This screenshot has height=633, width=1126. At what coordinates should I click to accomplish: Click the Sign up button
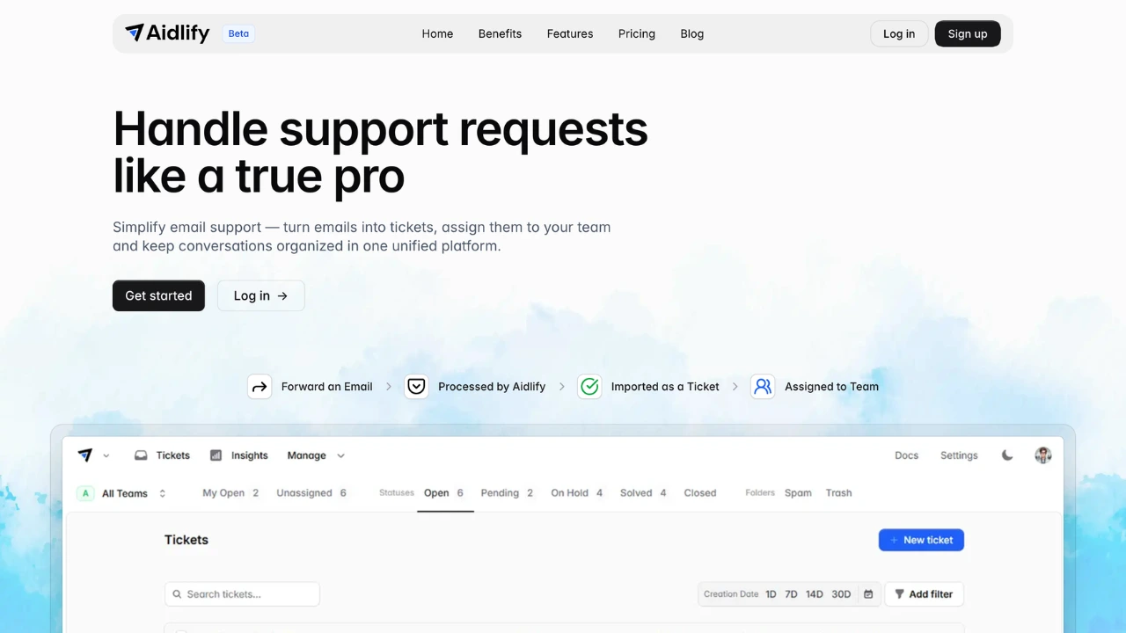[968, 33]
